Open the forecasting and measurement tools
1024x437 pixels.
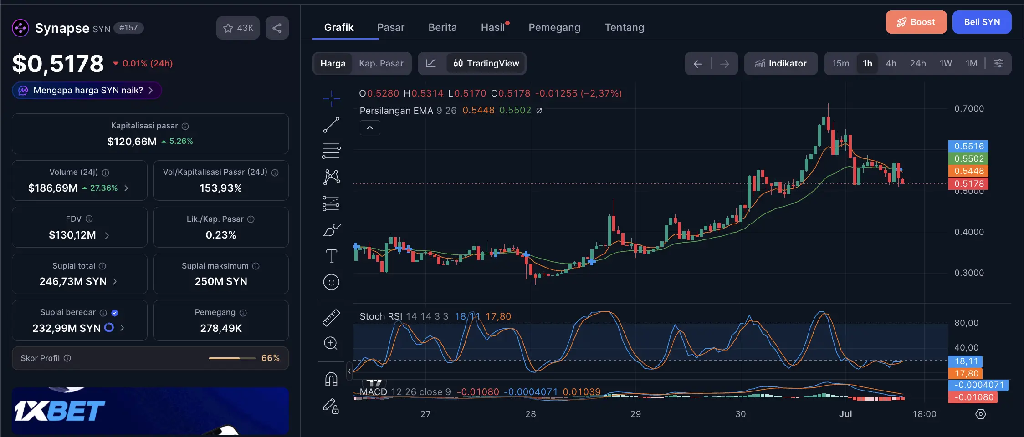point(331,203)
